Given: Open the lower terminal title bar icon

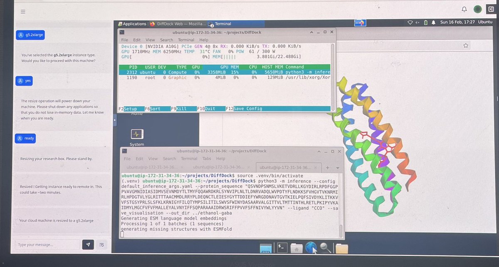Looking at the screenshot, I should tap(124, 151).
